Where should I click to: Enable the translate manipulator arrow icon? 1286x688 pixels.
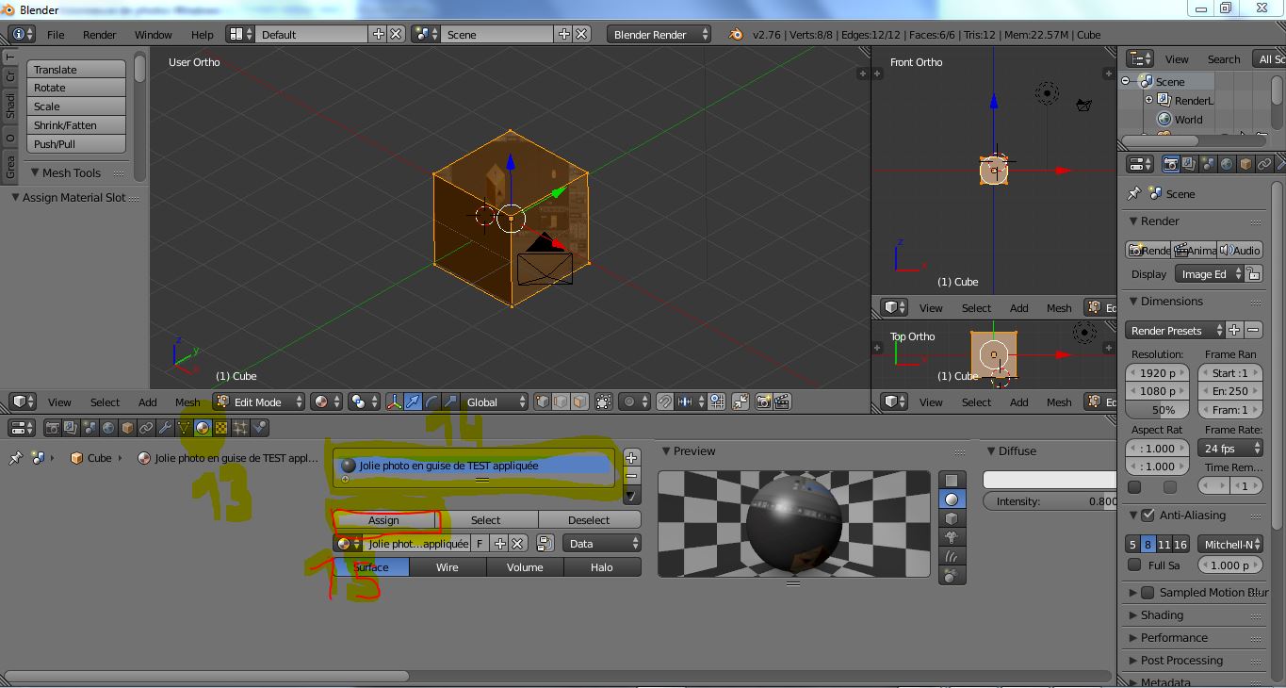(413, 402)
